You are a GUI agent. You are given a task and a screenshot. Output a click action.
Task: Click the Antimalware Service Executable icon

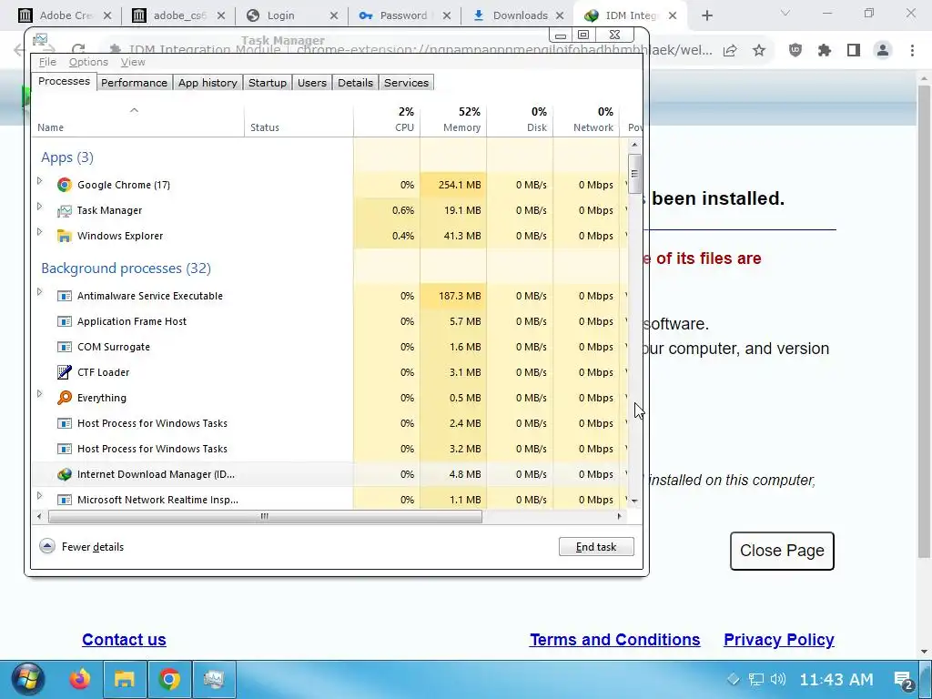tap(65, 296)
